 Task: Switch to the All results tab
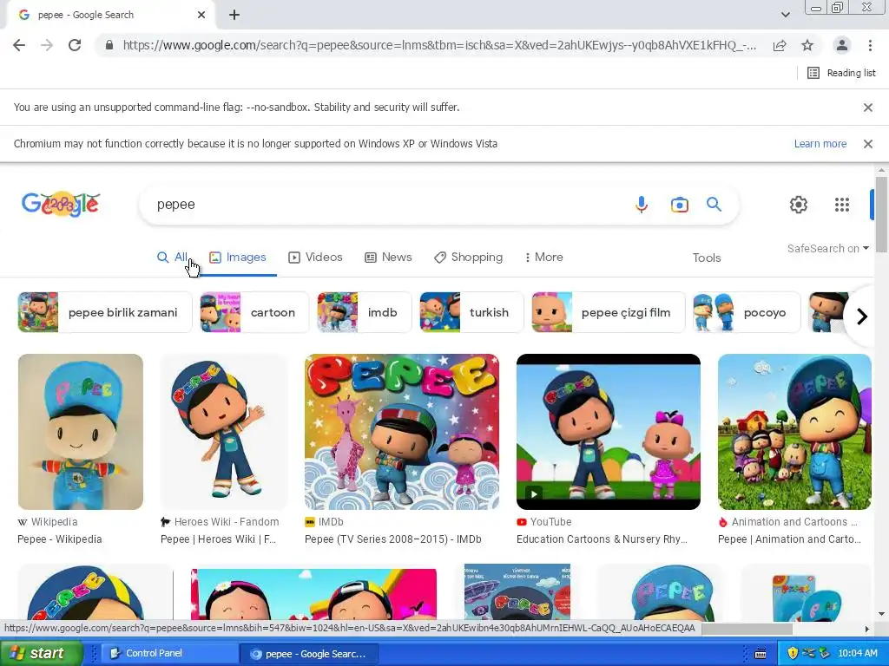173,257
